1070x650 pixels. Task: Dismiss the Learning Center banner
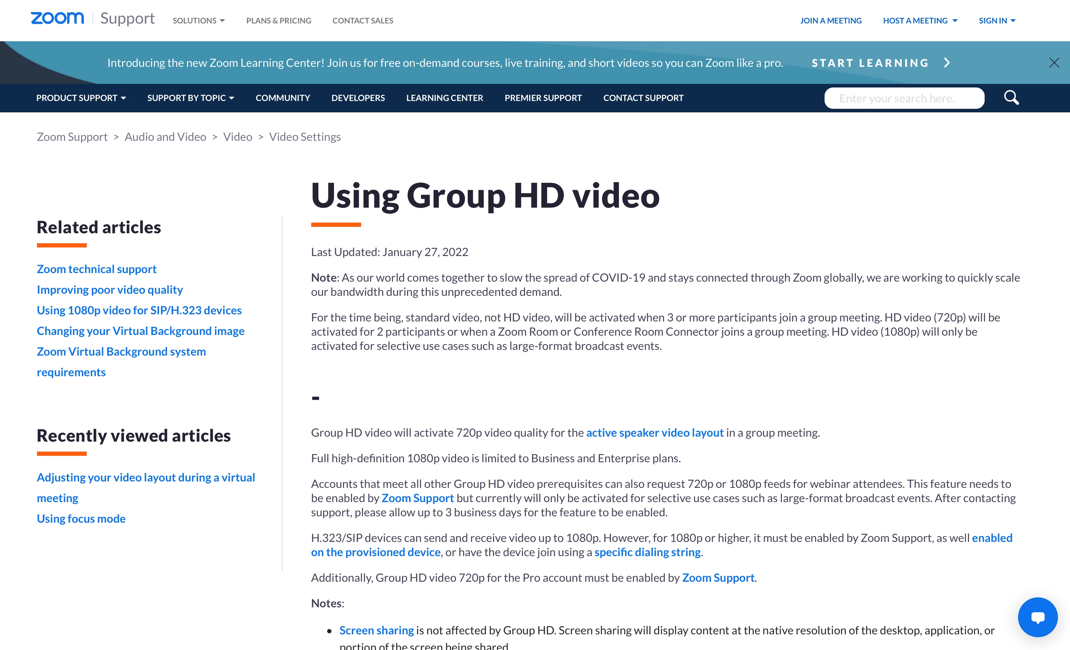click(1054, 63)
